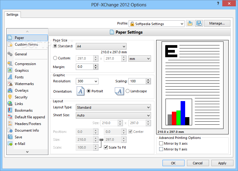238x171 pixels.
Task: Decrease the Scaling value with down arrow
Action: tap(148, 83)
